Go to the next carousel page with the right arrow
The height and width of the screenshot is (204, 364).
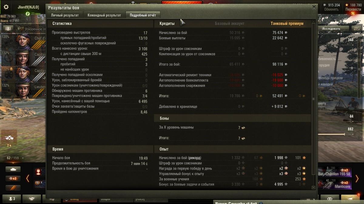tap(357, 178)
